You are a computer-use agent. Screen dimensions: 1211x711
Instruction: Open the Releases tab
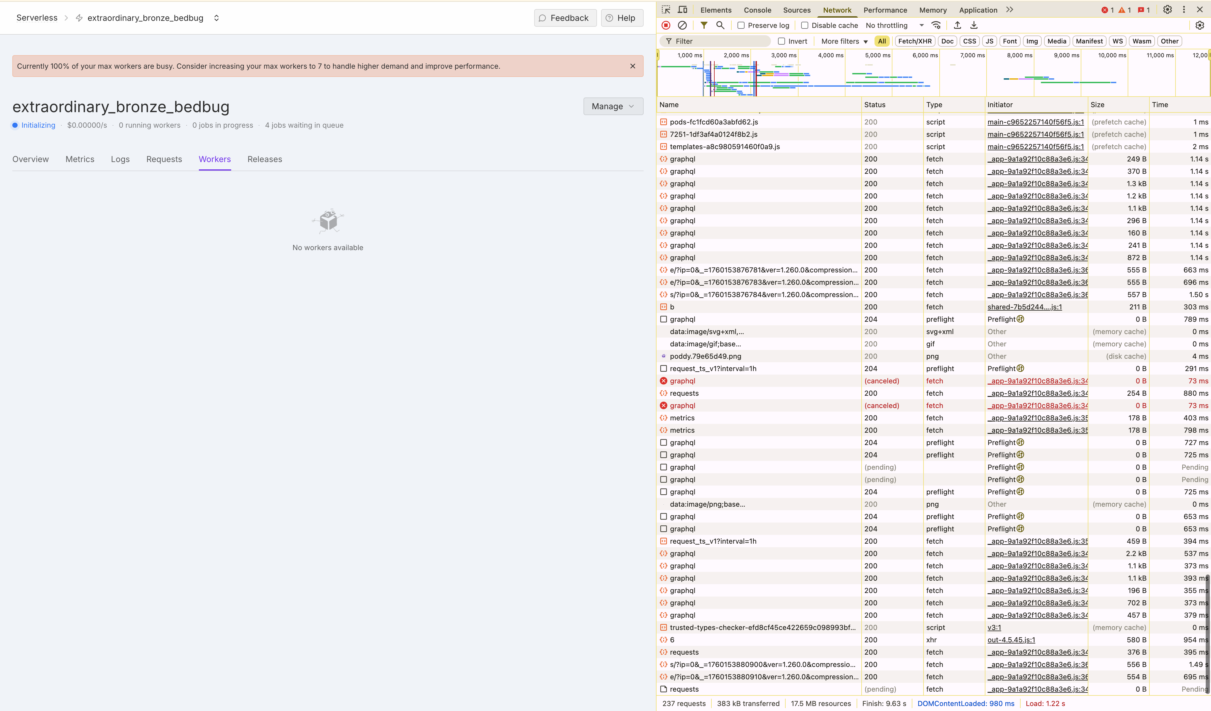pyautogui.click(x=265, y=159)
